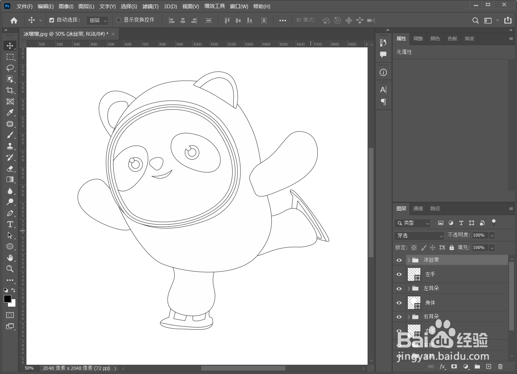Add layer style fx icon
Image resolution: width=517 pixels, height=374 pixels.
tap(442, 367)
